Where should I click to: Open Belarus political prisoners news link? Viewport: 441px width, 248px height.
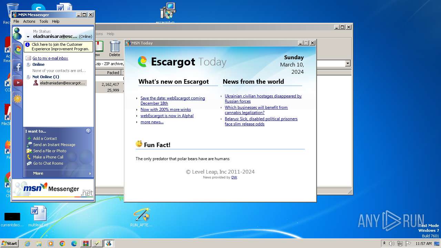pyautogui.click(x=261, y=121)
